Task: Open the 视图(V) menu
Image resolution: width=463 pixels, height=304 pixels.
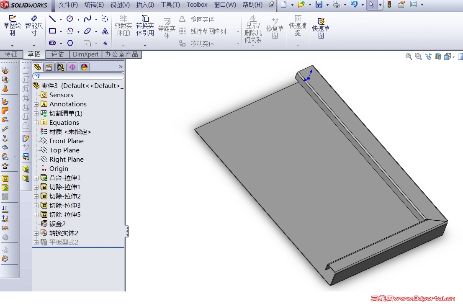Action: pos(120,5)
